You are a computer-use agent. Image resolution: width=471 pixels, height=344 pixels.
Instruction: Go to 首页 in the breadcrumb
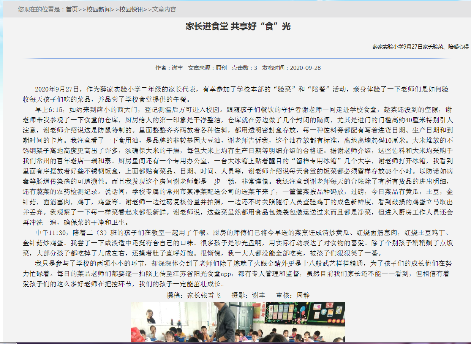tap(72, 9)
